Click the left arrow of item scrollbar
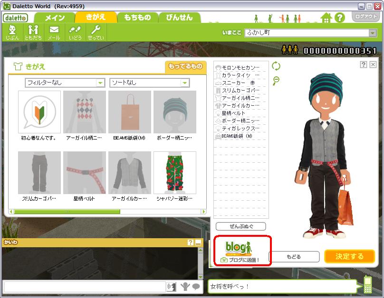Viewport: 384px width, 298px height. [11, 212]
